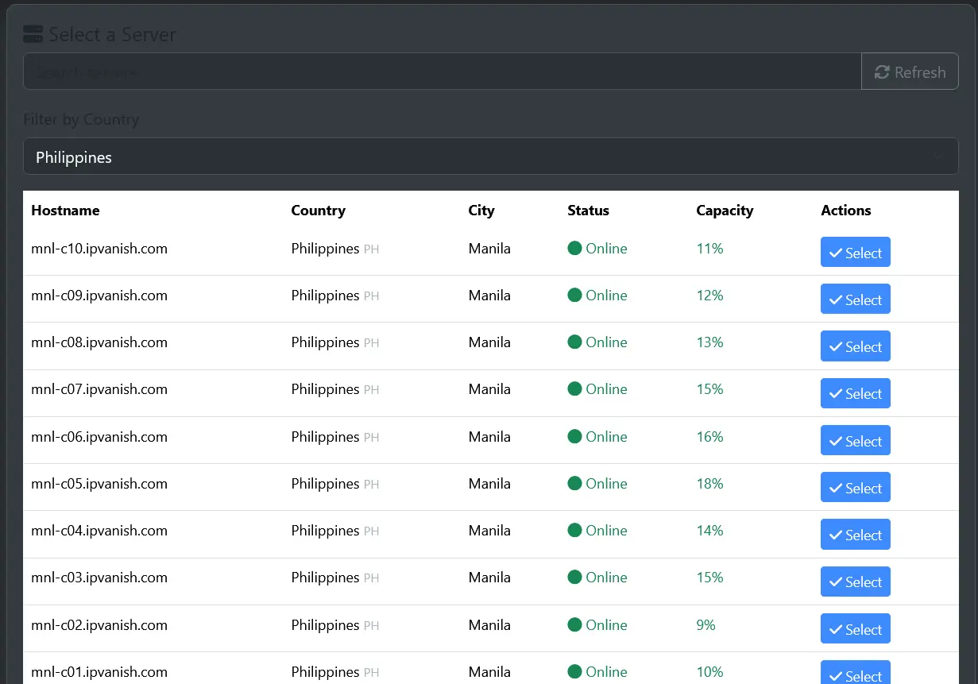Click the Capacity column header
The image size is (978, 684).
click(x=725, y=211)
